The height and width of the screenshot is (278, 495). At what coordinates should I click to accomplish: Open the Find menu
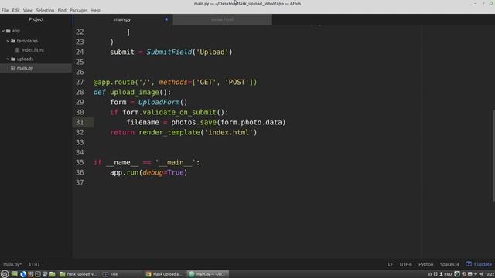[62, 10]
